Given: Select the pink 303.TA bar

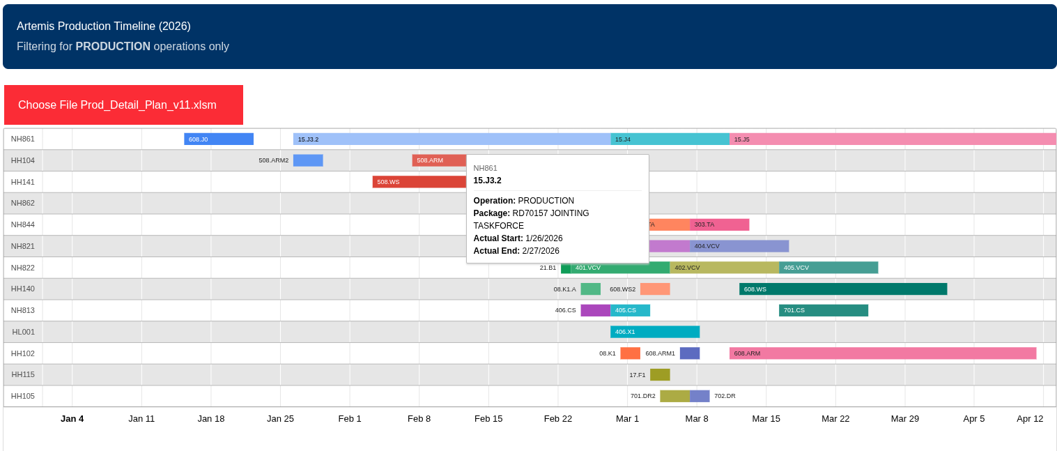Looking at the screenshot, I should click(720, 224).
